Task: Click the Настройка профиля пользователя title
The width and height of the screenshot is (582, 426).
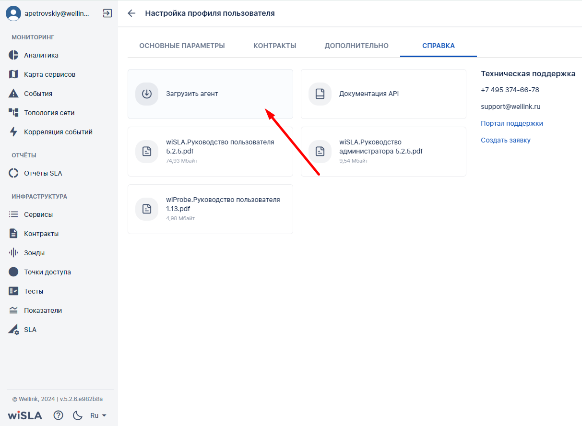Action: [210, 13]
